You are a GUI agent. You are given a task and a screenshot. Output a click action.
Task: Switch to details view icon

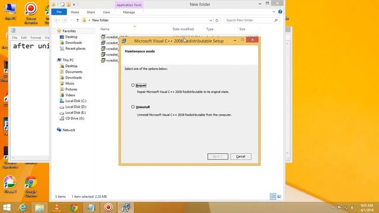coord(273,196)
